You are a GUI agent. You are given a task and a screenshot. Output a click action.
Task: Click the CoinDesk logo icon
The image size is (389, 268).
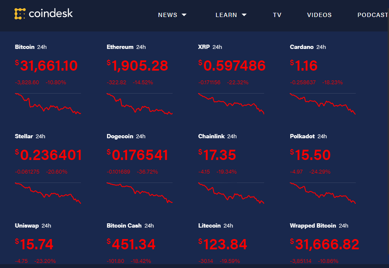click(20, 14)
